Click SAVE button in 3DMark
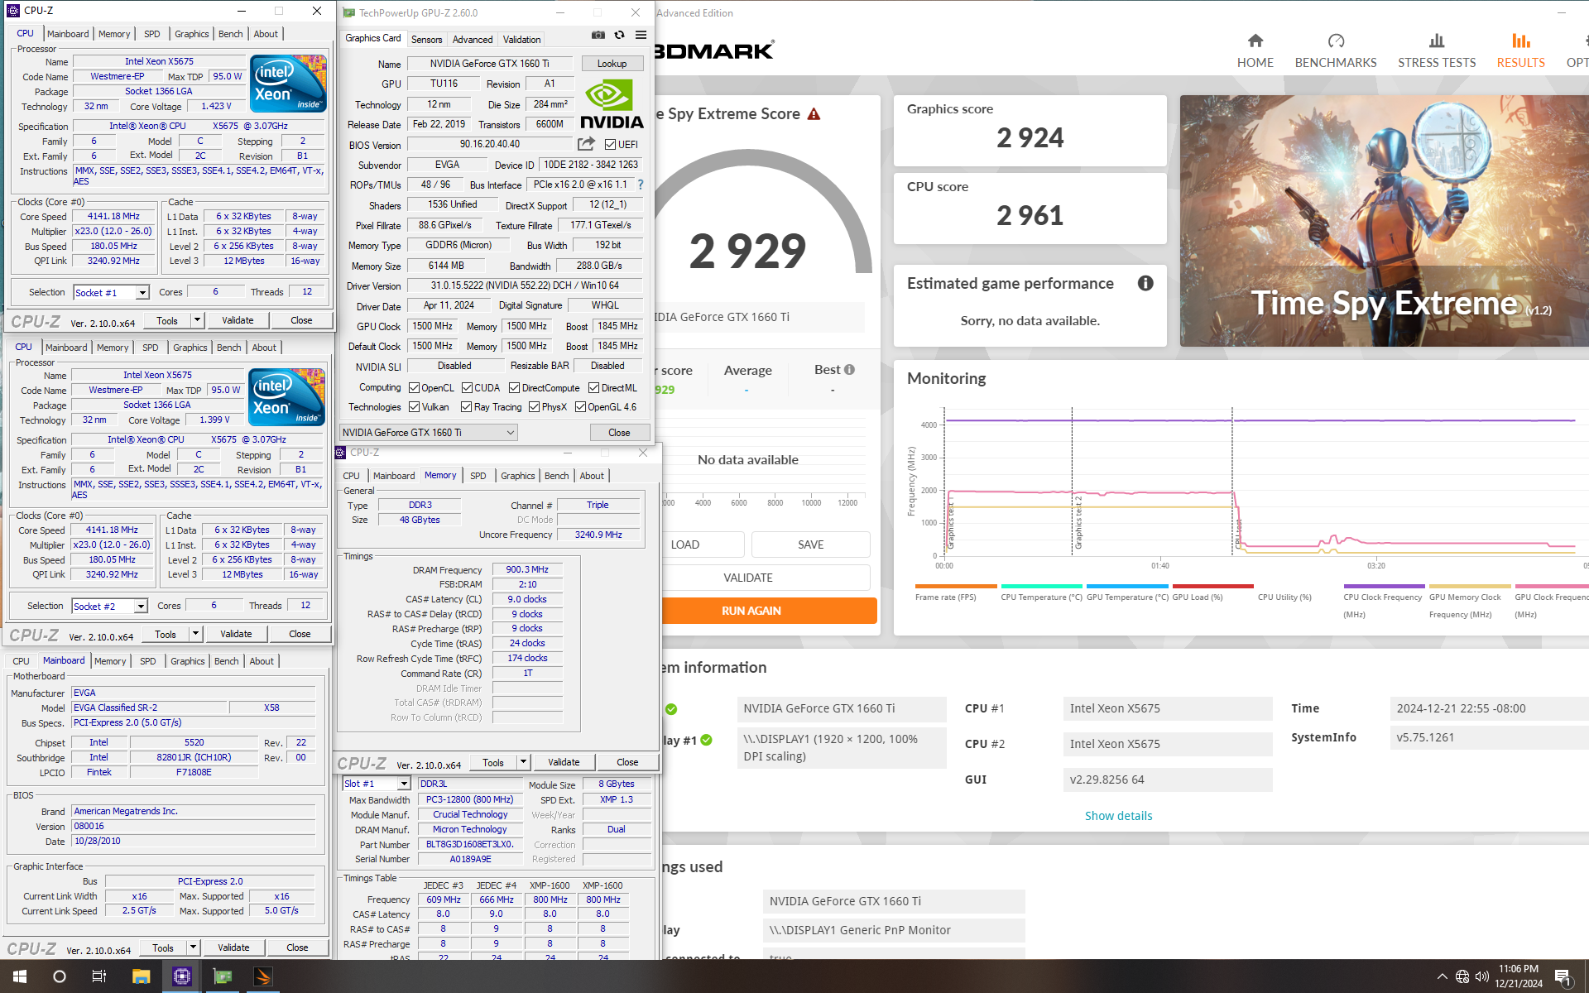Viewport: 1589px width, 993px height. click(810, 544)
